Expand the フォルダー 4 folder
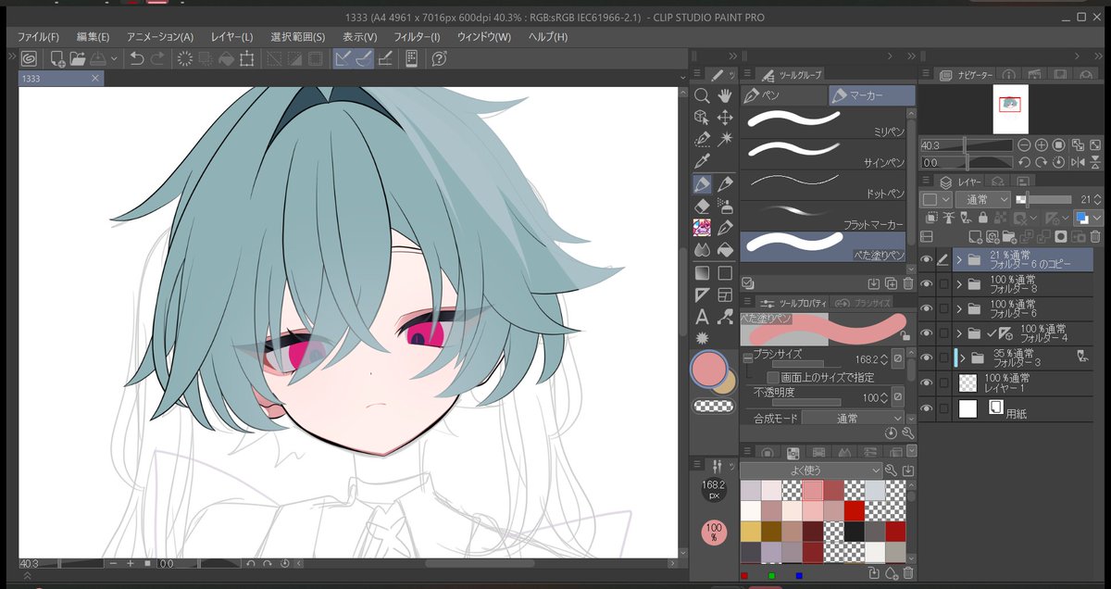The width and height of the screenshot is (1111, 589). [x=959, y=333]
